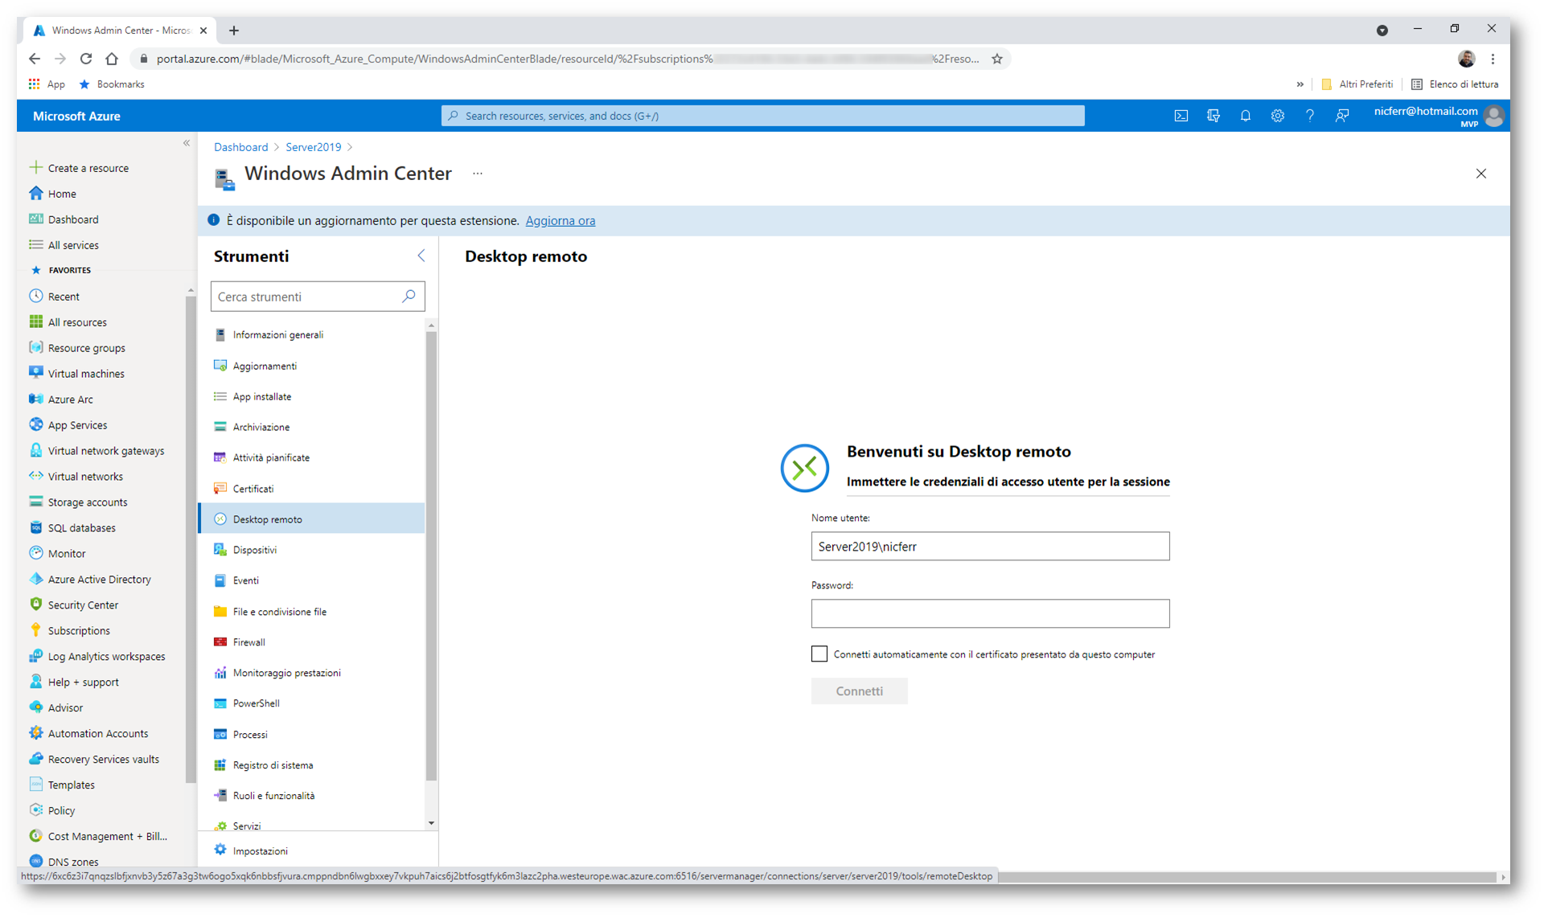The image size is (1544, 918).
Task: Click Dashboard breadcrumb link
Action: click(x=240, y=147)
